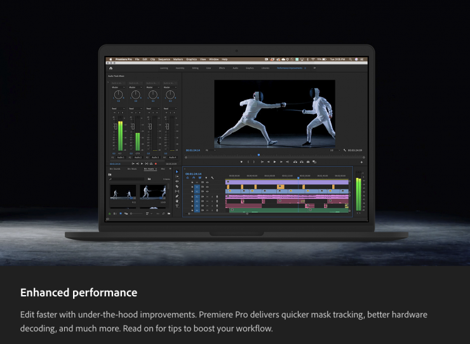
Task: Click the Play button under the program monitor
Action: tap(274, 162)
